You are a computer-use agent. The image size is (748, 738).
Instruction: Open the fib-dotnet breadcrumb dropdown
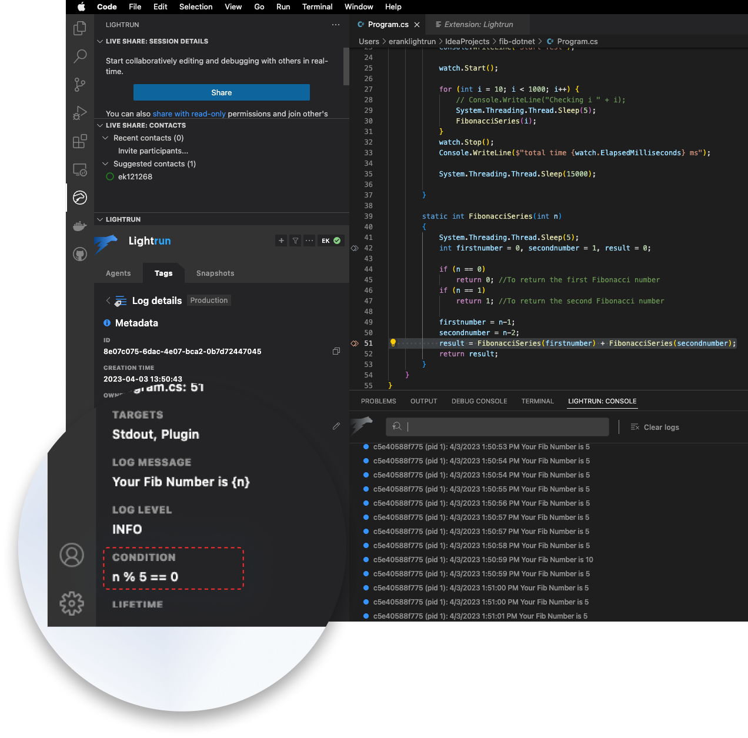[517, 42]
